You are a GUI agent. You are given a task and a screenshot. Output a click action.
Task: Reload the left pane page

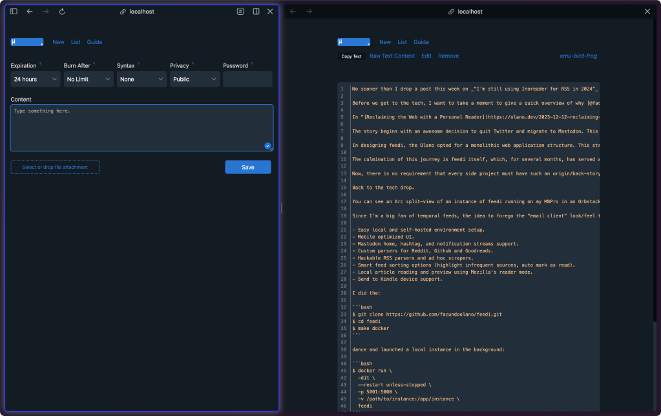pyautogui.click(x=62, y=12)
